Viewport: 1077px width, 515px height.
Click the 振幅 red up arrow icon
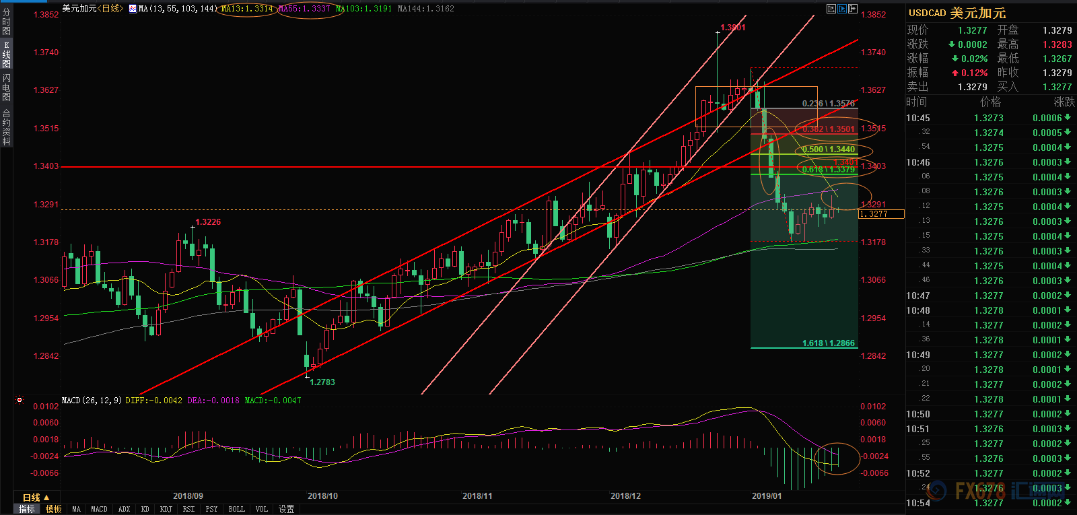coord(955,73)
